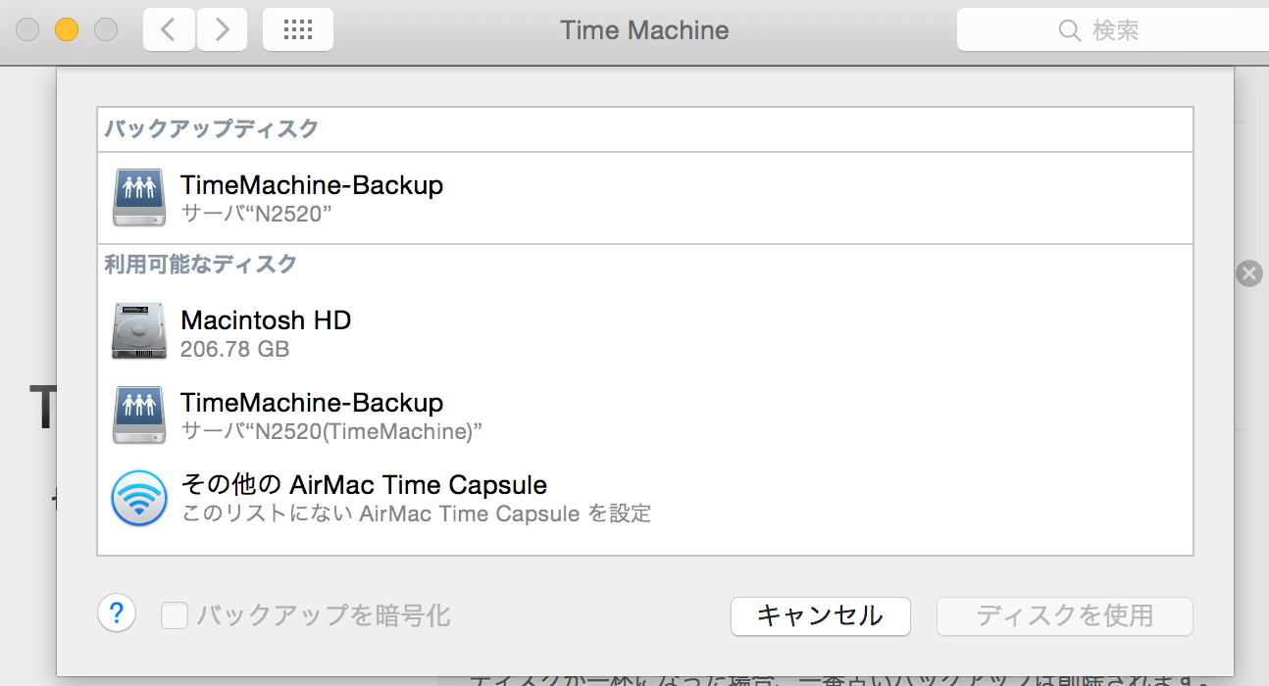
Task: Select その他の AirMac Time Capsule row
Action: pos(644,498)
